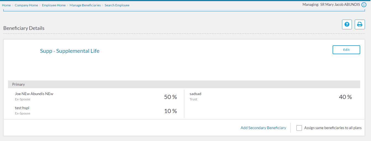371x141 pixels.
Task: Check Assign same beneficiaries to all plans
Action: pyautogui.click(x=299, y=128)
